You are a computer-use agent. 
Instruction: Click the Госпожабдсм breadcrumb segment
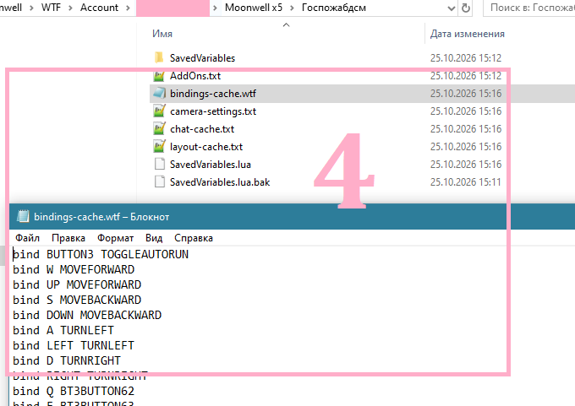[334, 8]
